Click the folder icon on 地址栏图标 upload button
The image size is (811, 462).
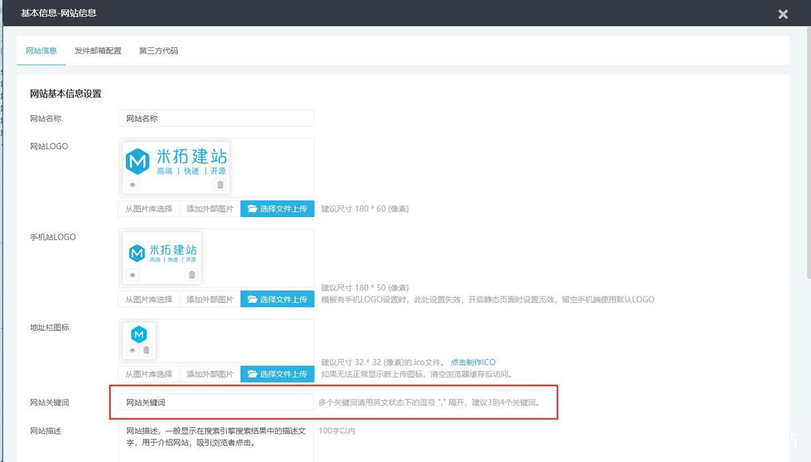click(252, 374)
